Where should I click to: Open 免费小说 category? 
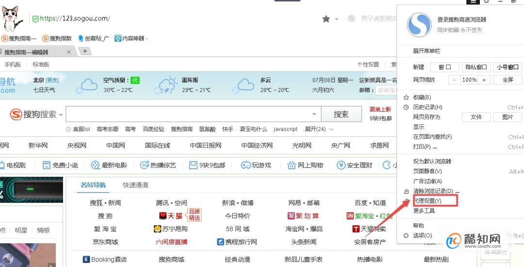pos(60,165)
